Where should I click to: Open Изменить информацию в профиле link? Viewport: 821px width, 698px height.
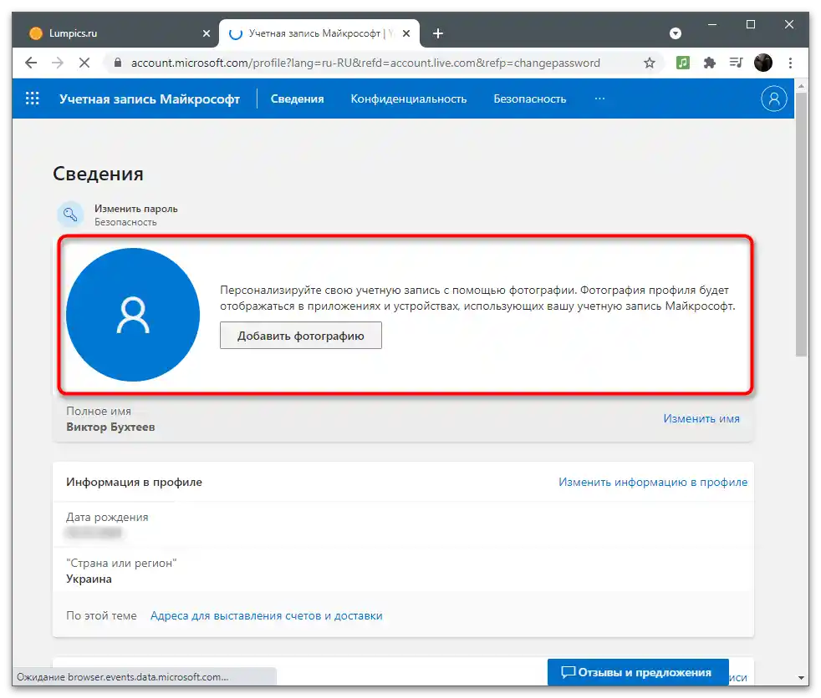coord(653,482)
